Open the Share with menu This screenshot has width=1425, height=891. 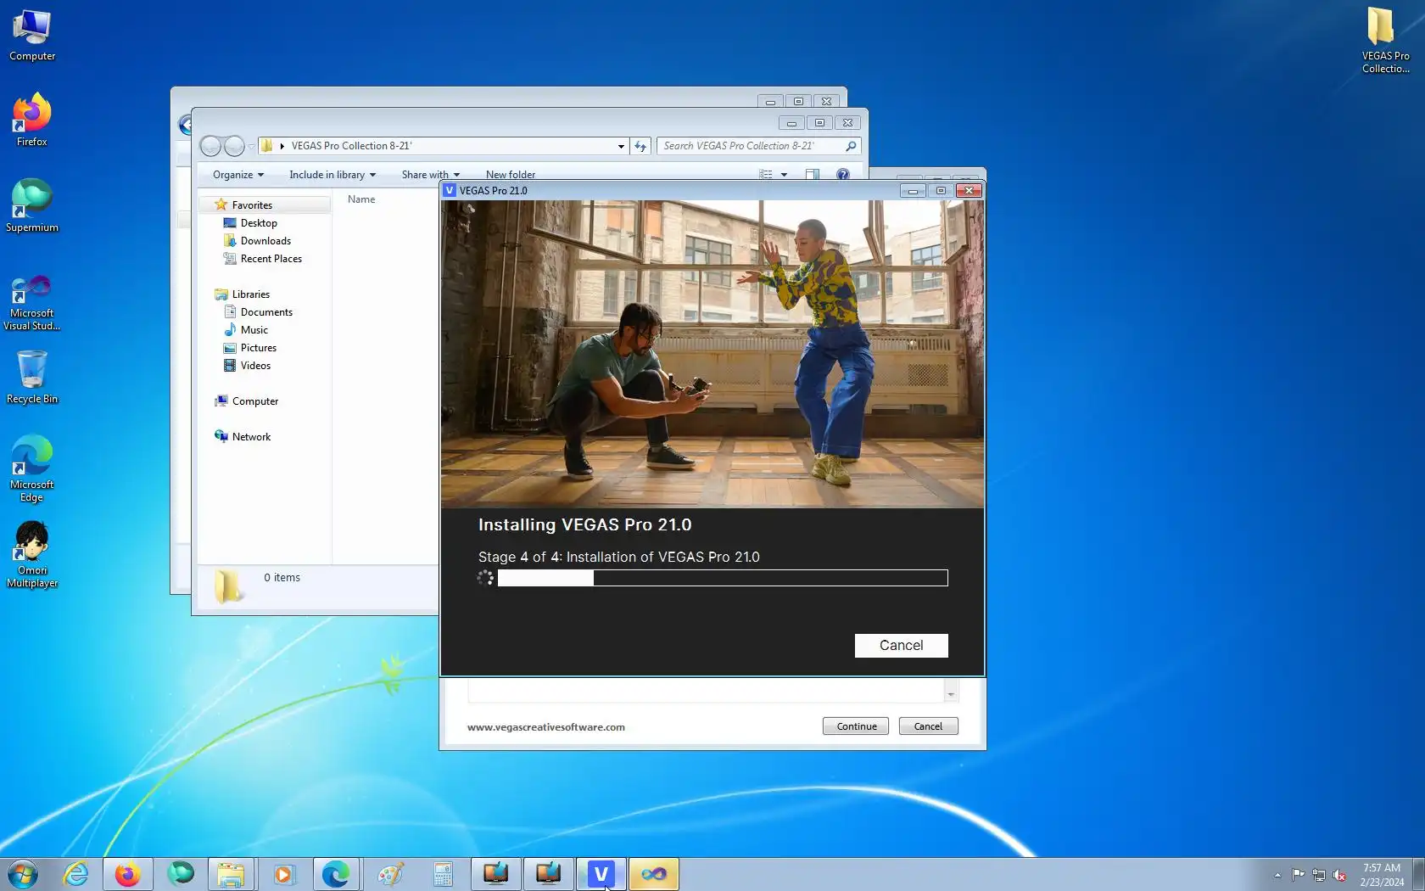(431, 175)
